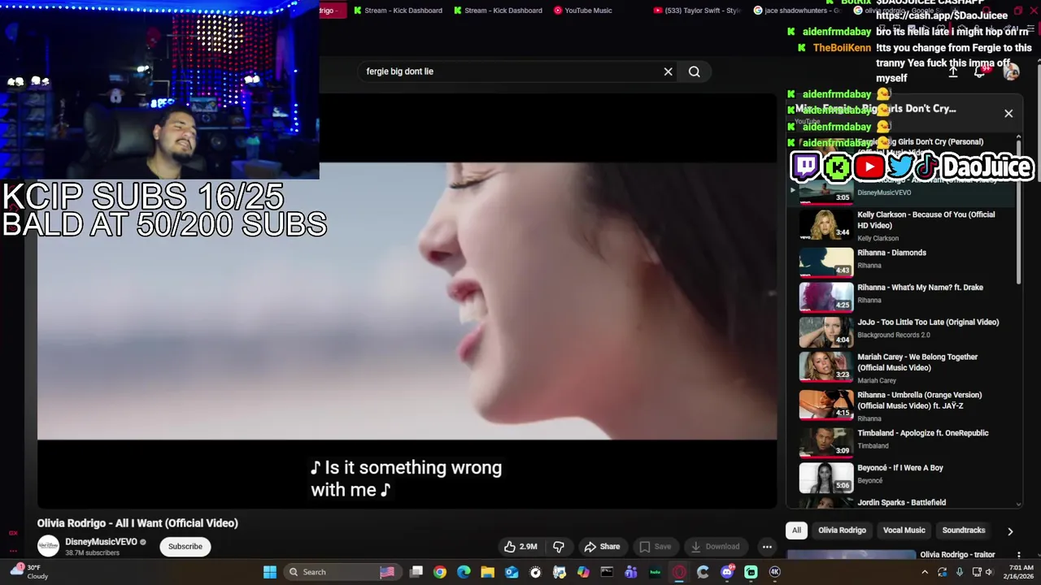Screen dimensions: 1041x585
Task: Open the weather widget showing 30°F
Action: 28,571
